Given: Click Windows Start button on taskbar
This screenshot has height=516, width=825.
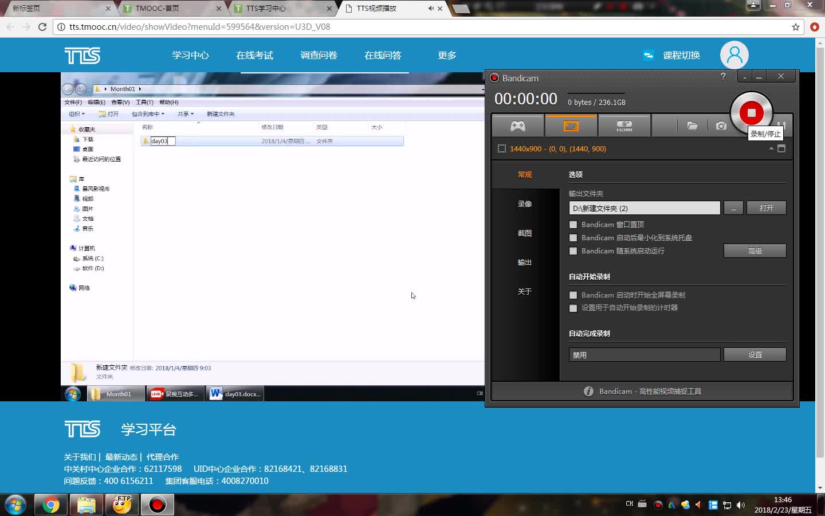Looking at the screenshot, I should (15, 505).
